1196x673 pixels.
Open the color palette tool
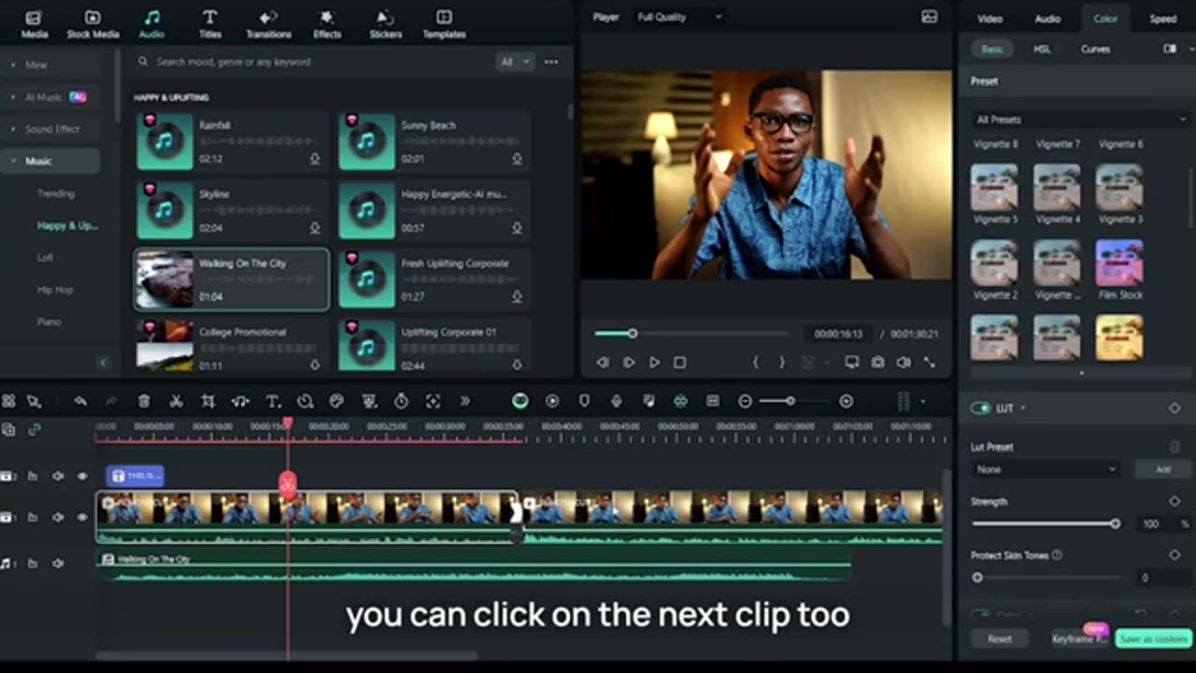click(x=336, y=401)
